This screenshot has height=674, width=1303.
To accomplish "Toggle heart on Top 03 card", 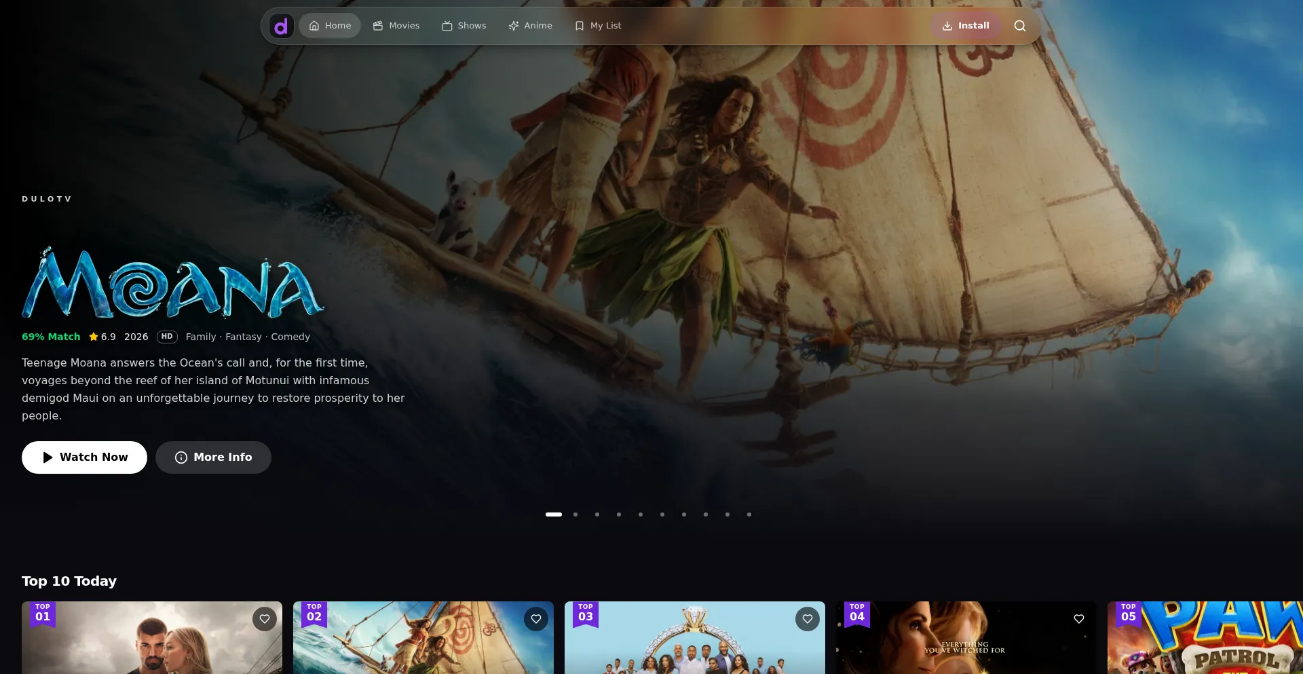I will (808, 619).
